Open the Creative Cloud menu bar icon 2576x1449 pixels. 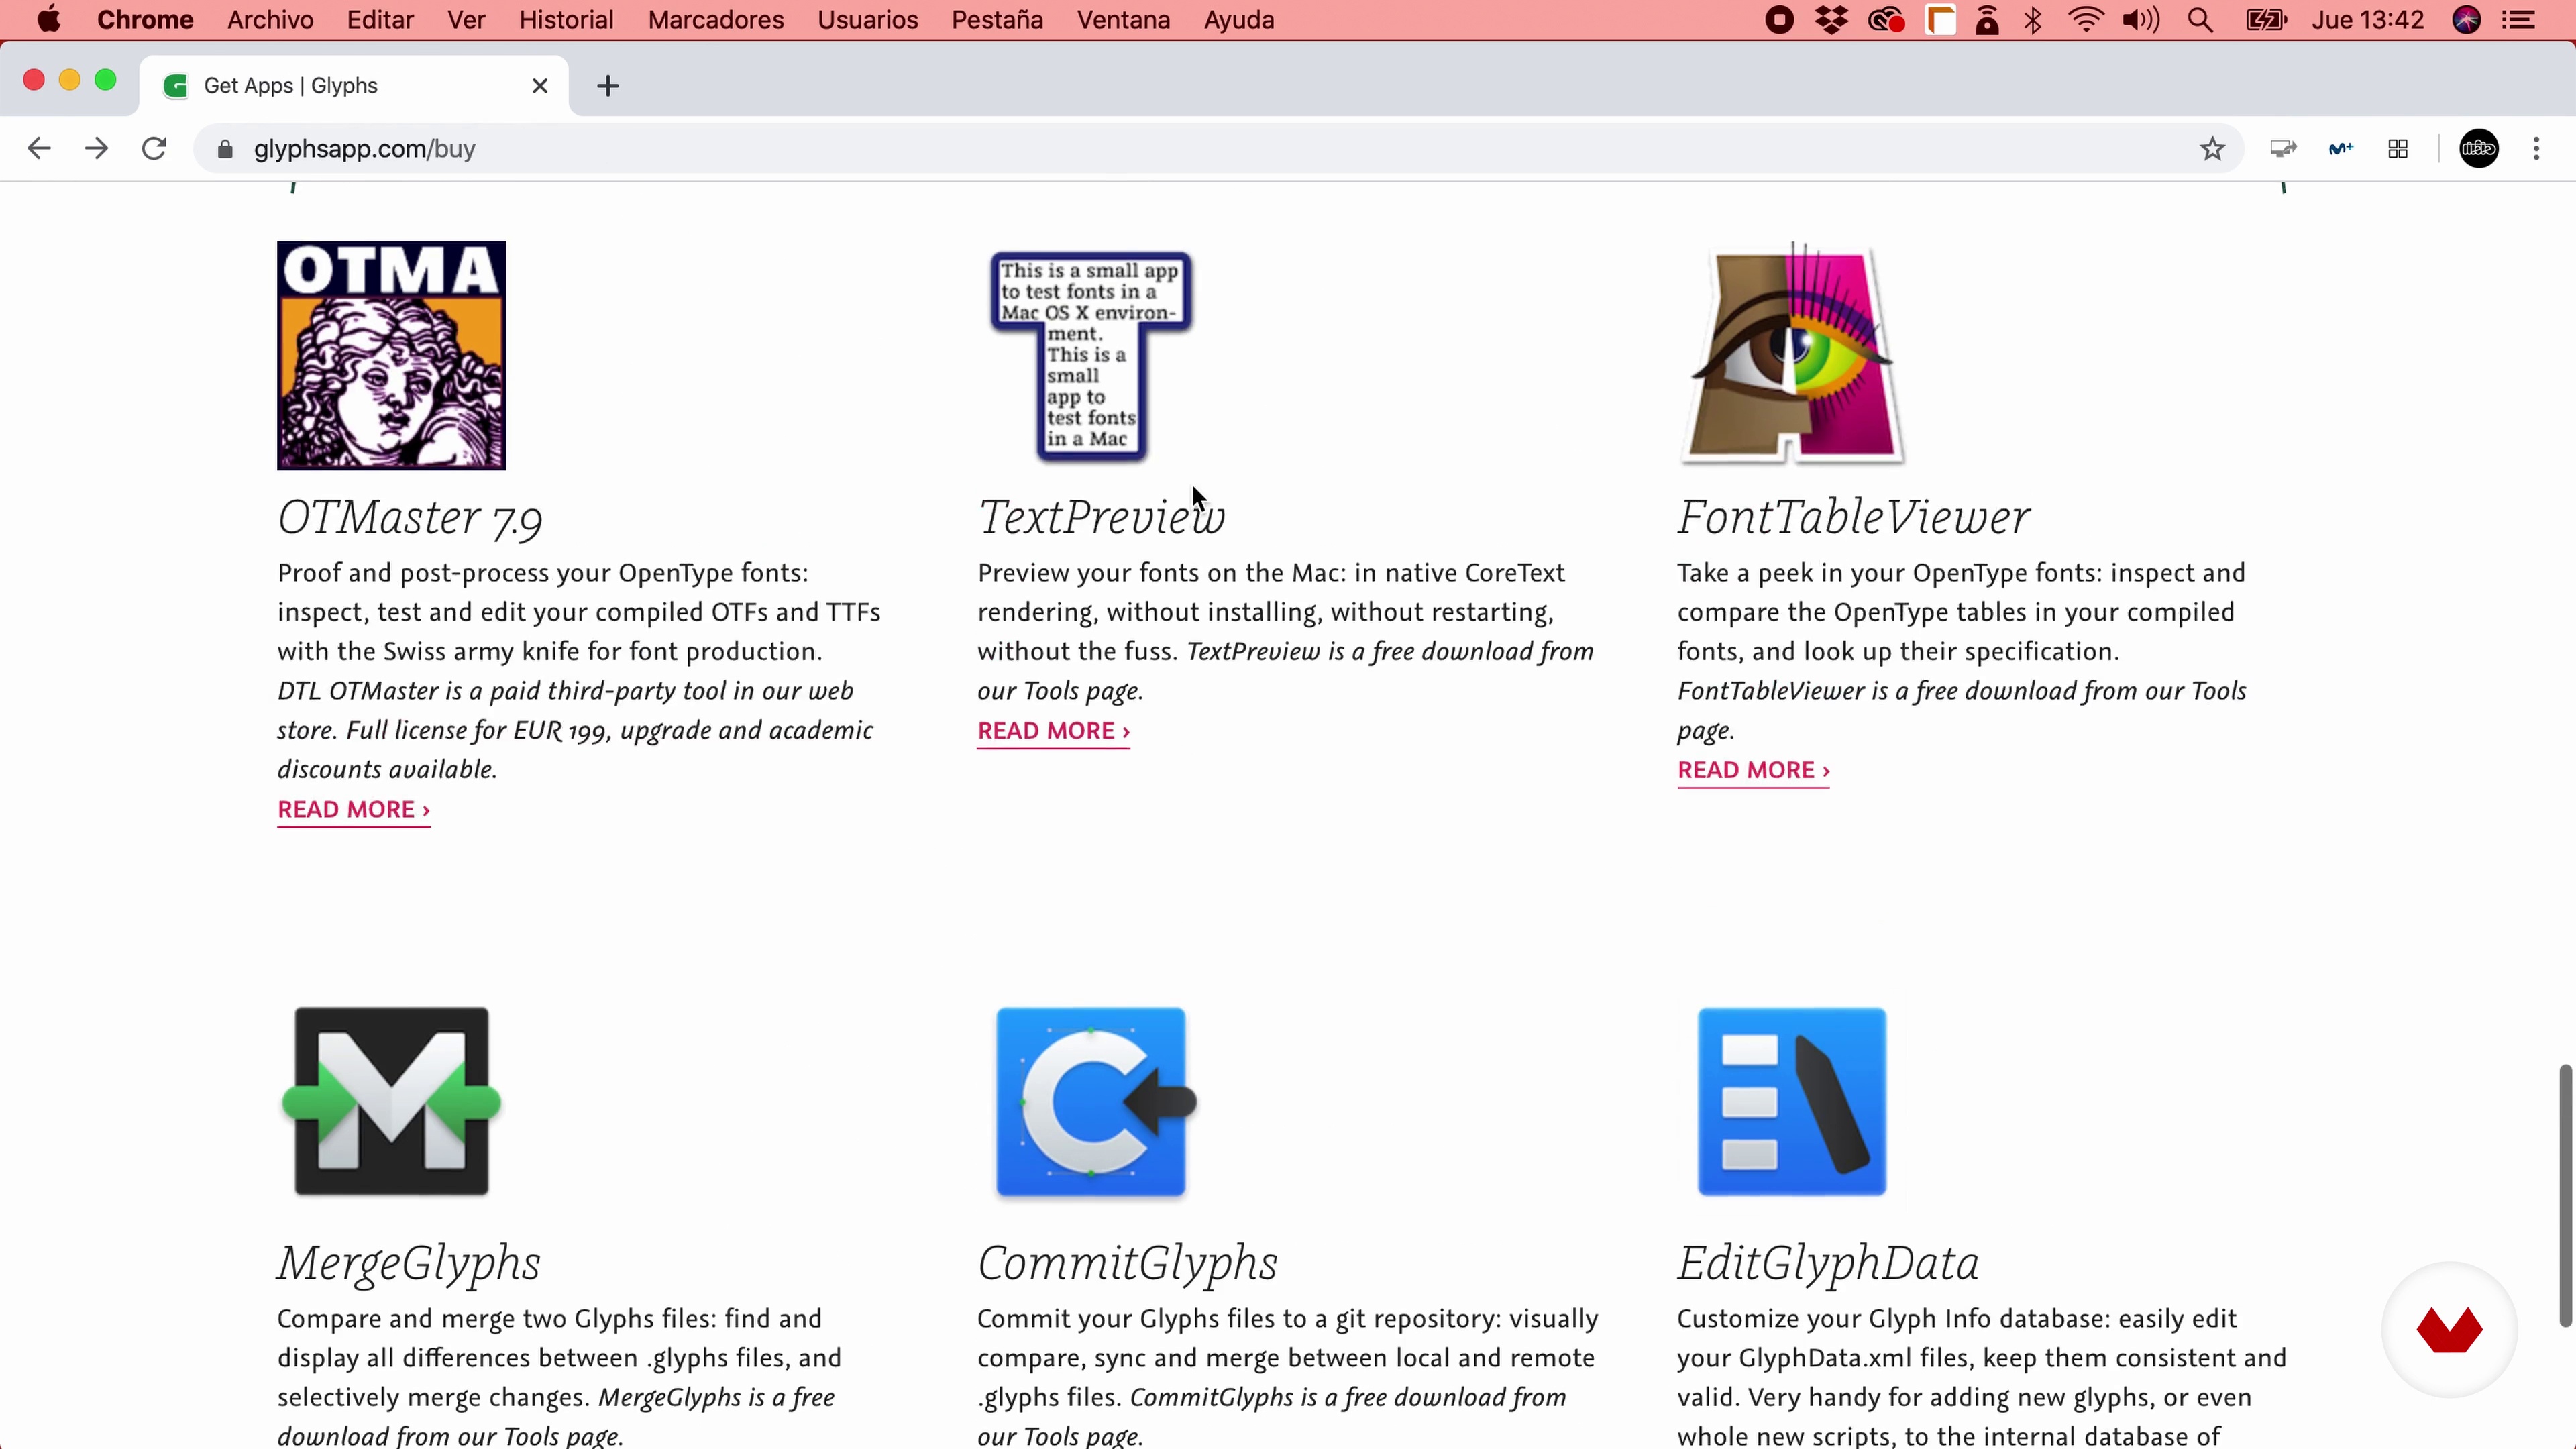pyautogui.click(x=1886, y=20)
